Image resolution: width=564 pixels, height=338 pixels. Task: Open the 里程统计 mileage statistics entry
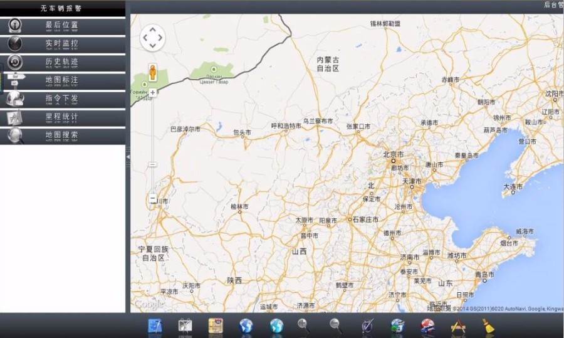61,117
